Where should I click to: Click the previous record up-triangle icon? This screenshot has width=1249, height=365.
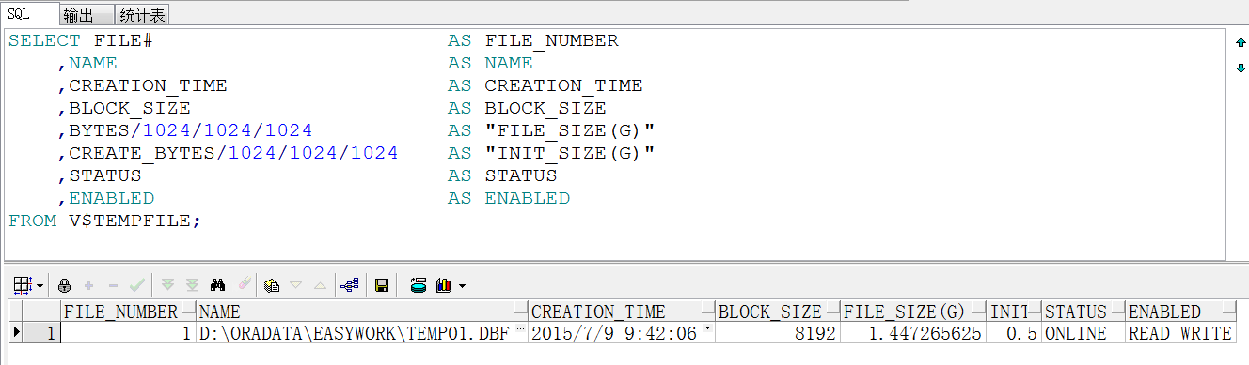320,284
